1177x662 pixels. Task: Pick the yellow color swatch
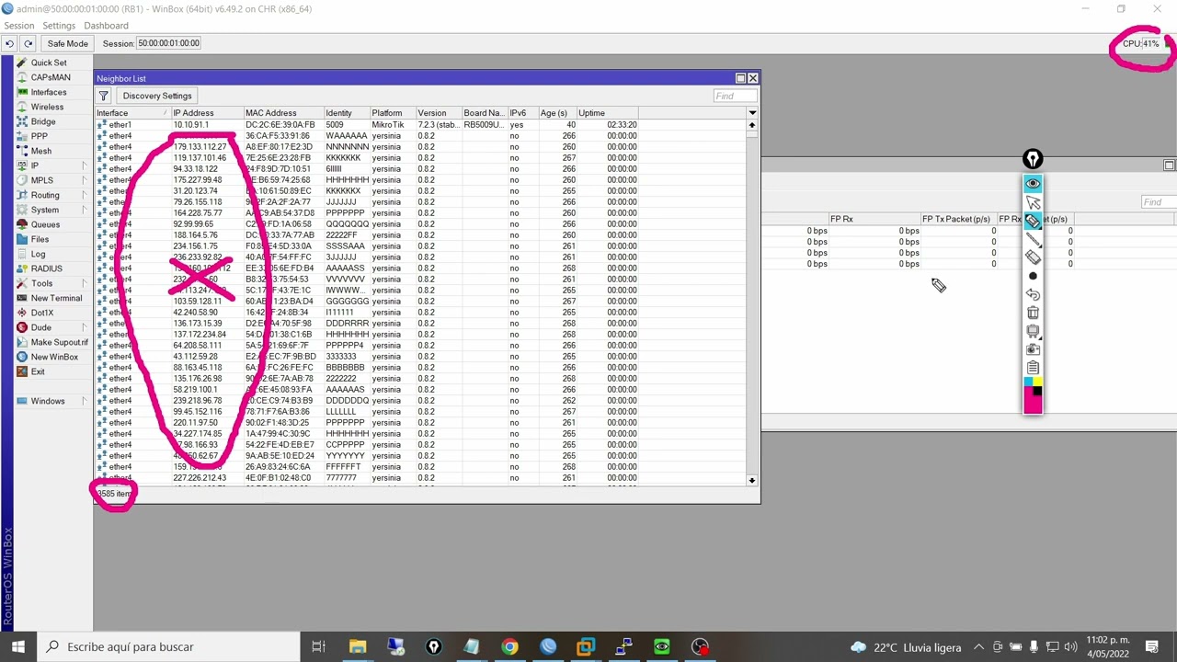point(1037,382)
